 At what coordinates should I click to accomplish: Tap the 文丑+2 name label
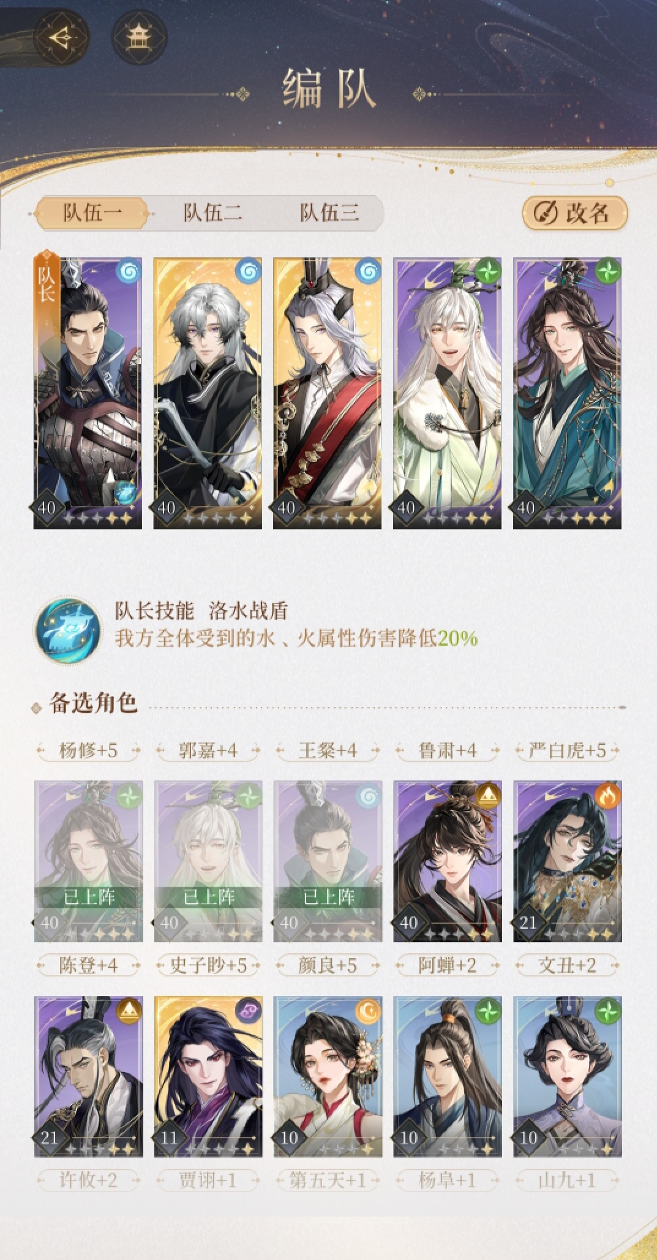click(567, 965)
